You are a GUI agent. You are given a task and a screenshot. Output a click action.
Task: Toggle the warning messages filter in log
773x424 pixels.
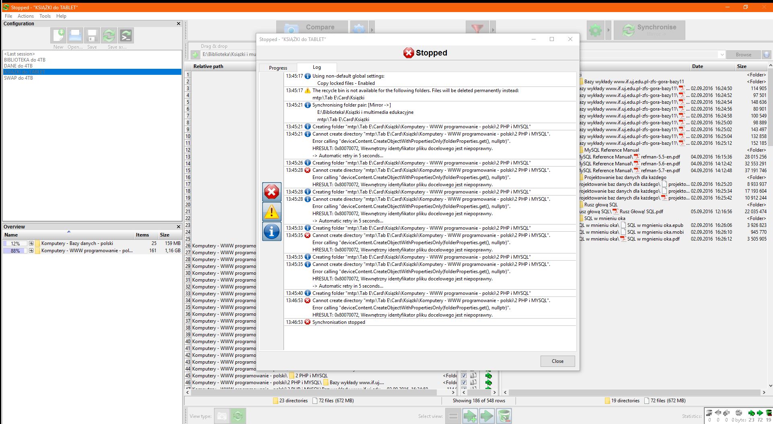tap(271, 212)
